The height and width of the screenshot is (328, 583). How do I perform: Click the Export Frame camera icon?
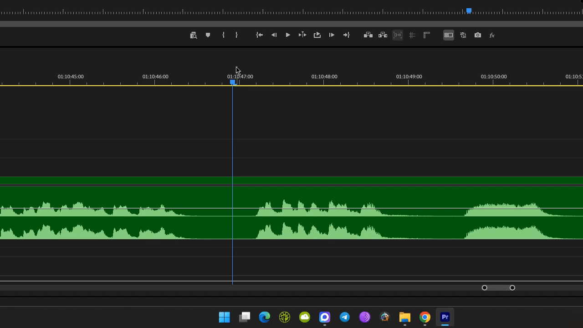point(478,35)
